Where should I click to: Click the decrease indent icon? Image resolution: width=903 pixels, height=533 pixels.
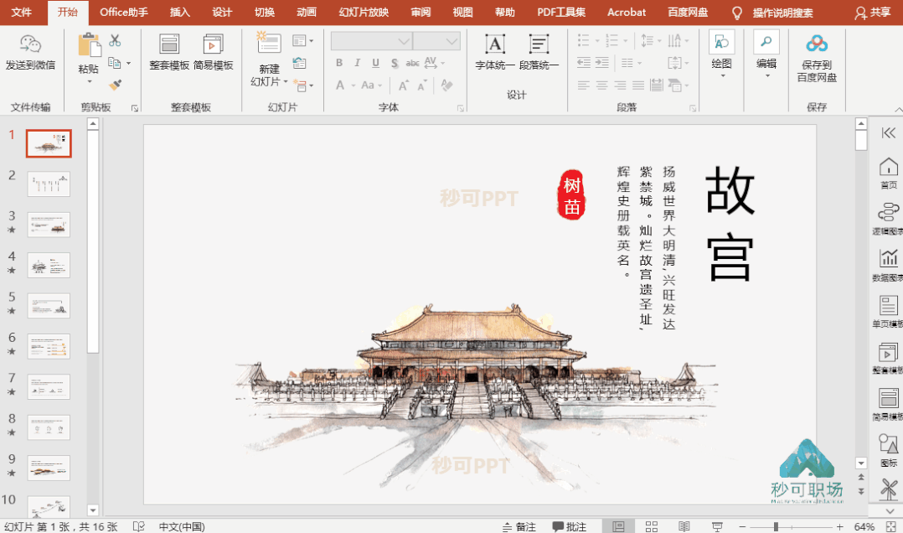[584, 63]
